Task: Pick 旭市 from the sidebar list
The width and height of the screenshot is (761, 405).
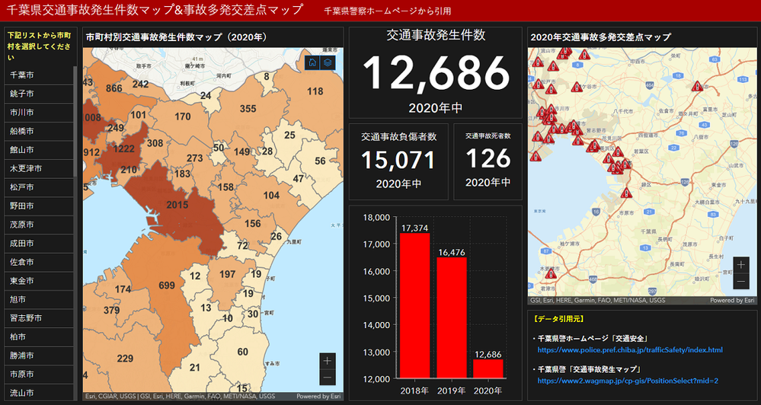Action: pos(39,299)
